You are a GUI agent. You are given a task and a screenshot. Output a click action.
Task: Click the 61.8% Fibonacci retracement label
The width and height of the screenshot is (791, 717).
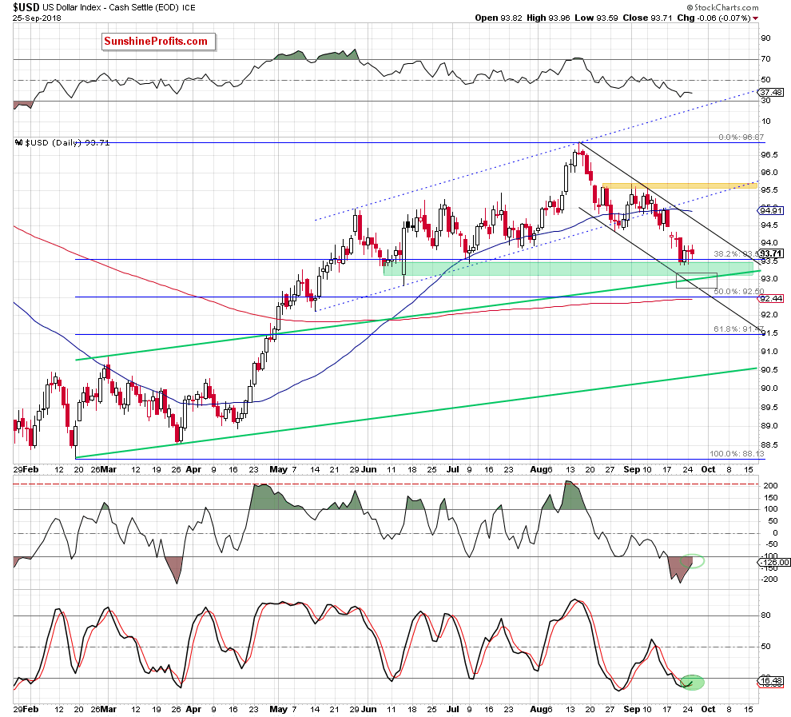[x=738, y=329]
